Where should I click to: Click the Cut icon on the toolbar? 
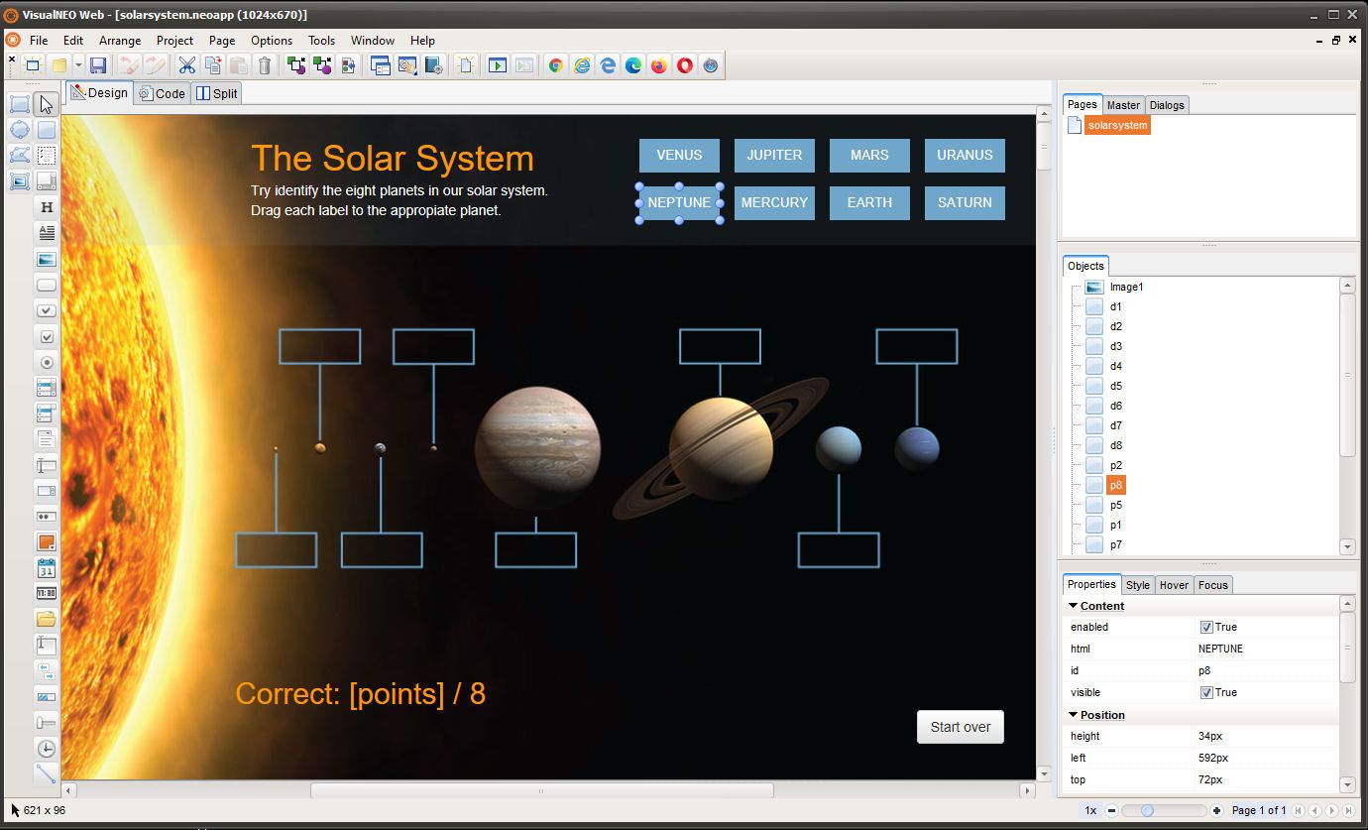[x=187, y=65]
